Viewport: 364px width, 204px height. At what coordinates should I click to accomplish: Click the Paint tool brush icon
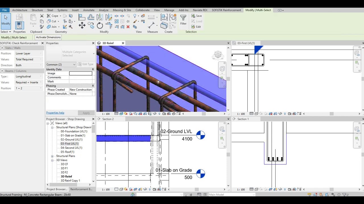(x=135, y=21)
